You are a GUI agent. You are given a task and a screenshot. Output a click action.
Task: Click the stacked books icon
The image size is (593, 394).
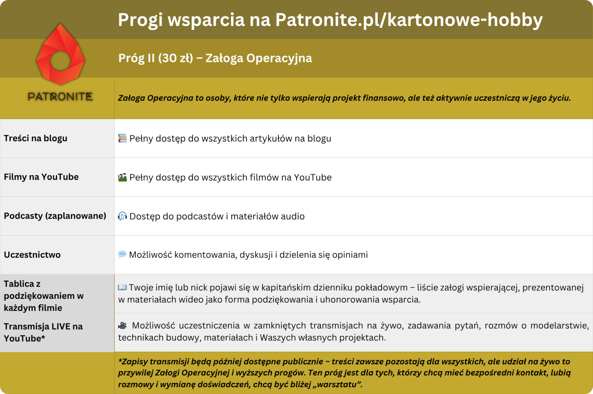tap(122, 138)
